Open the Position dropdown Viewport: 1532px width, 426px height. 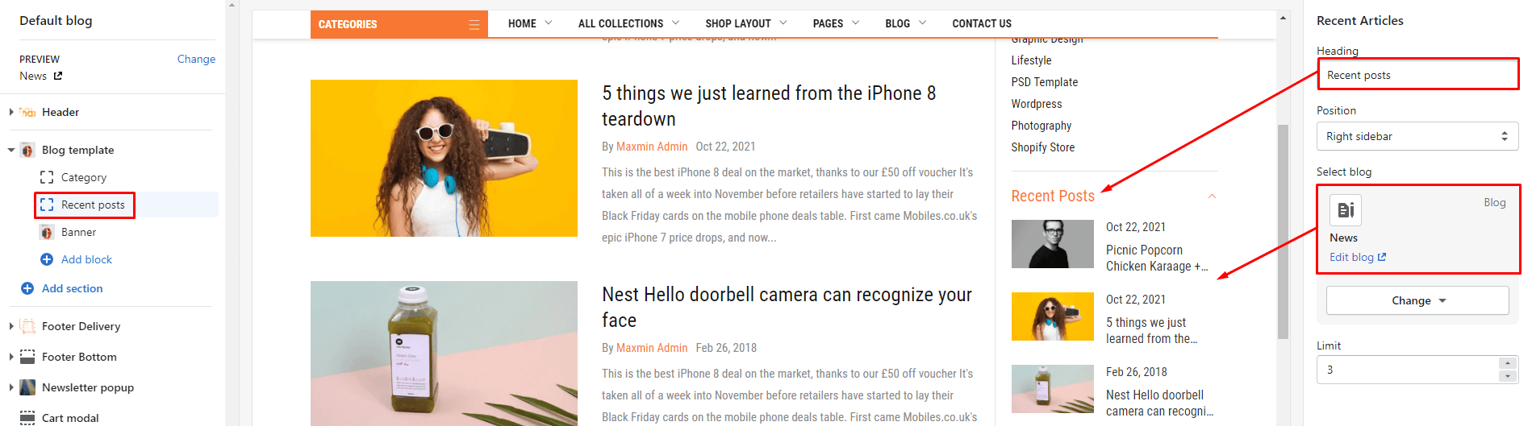click(1417, 136)
